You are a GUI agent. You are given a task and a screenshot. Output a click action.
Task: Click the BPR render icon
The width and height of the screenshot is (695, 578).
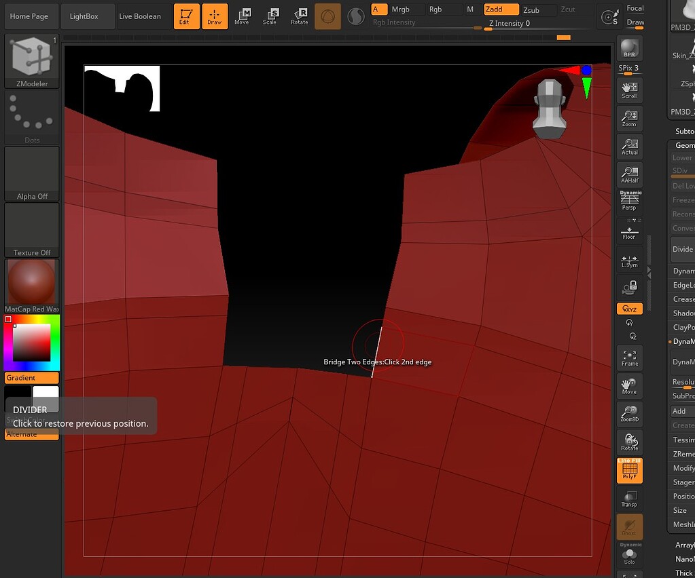(x=628, y=49)
